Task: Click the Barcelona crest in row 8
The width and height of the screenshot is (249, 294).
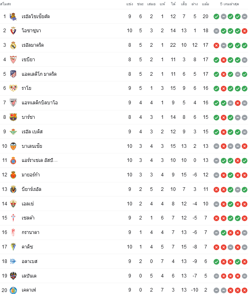Action: [13, 117]
